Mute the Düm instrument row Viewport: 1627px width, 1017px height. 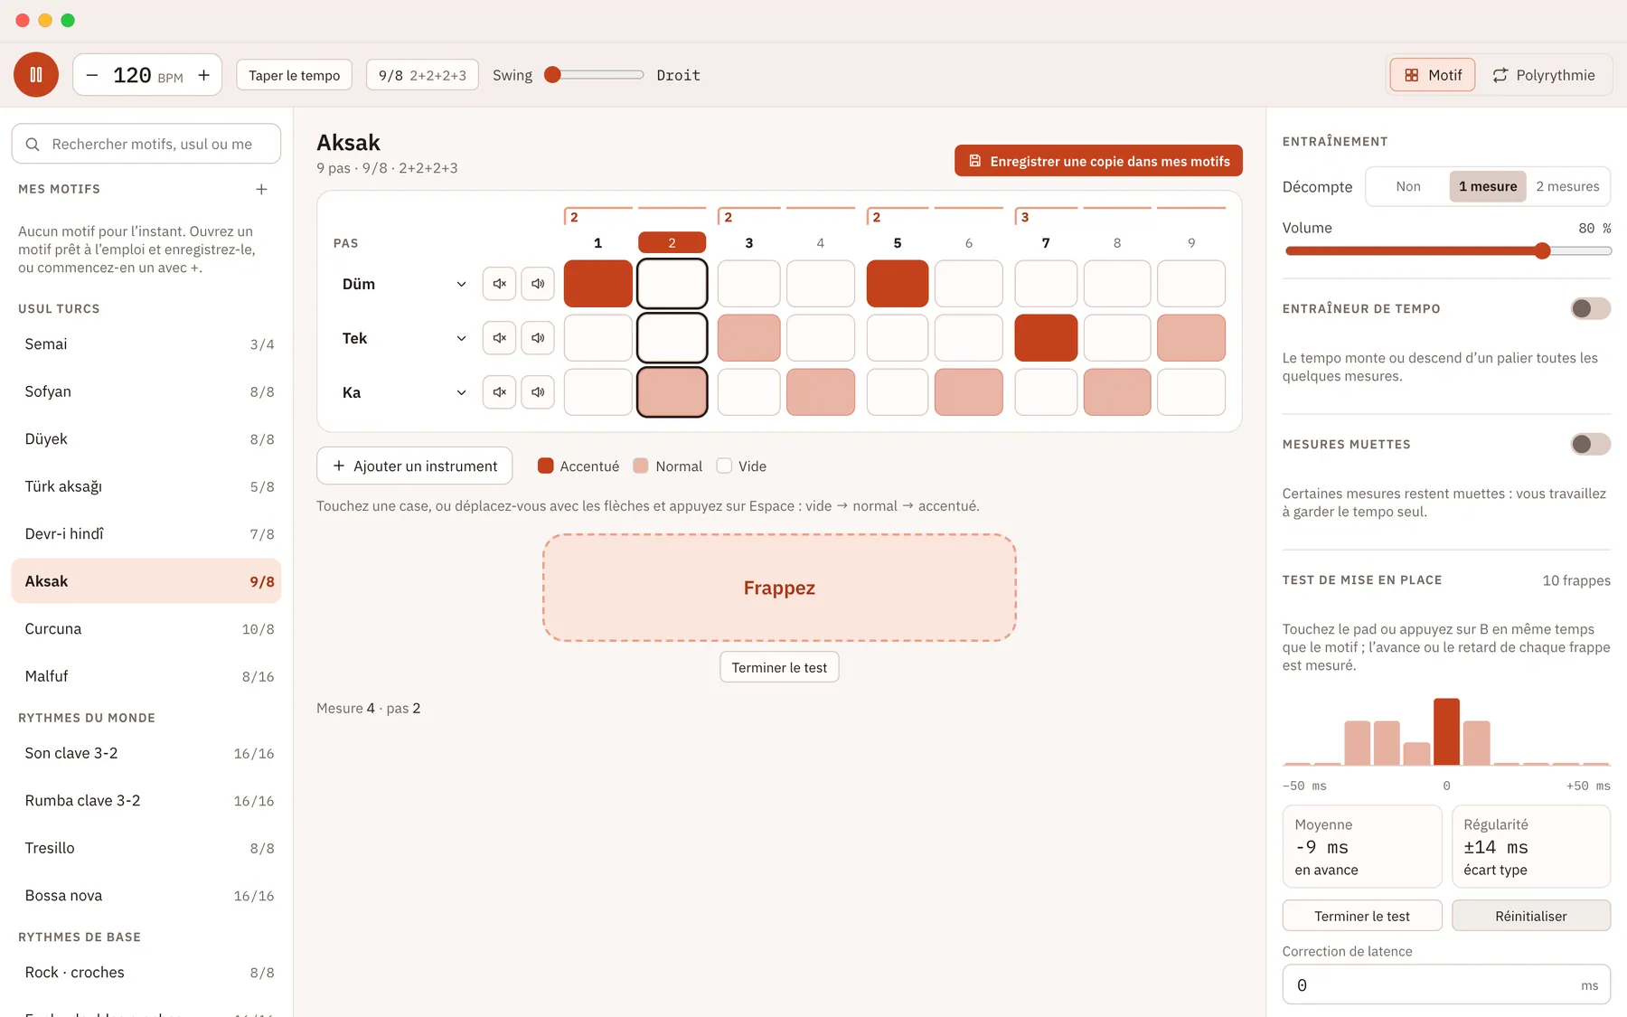499,284
